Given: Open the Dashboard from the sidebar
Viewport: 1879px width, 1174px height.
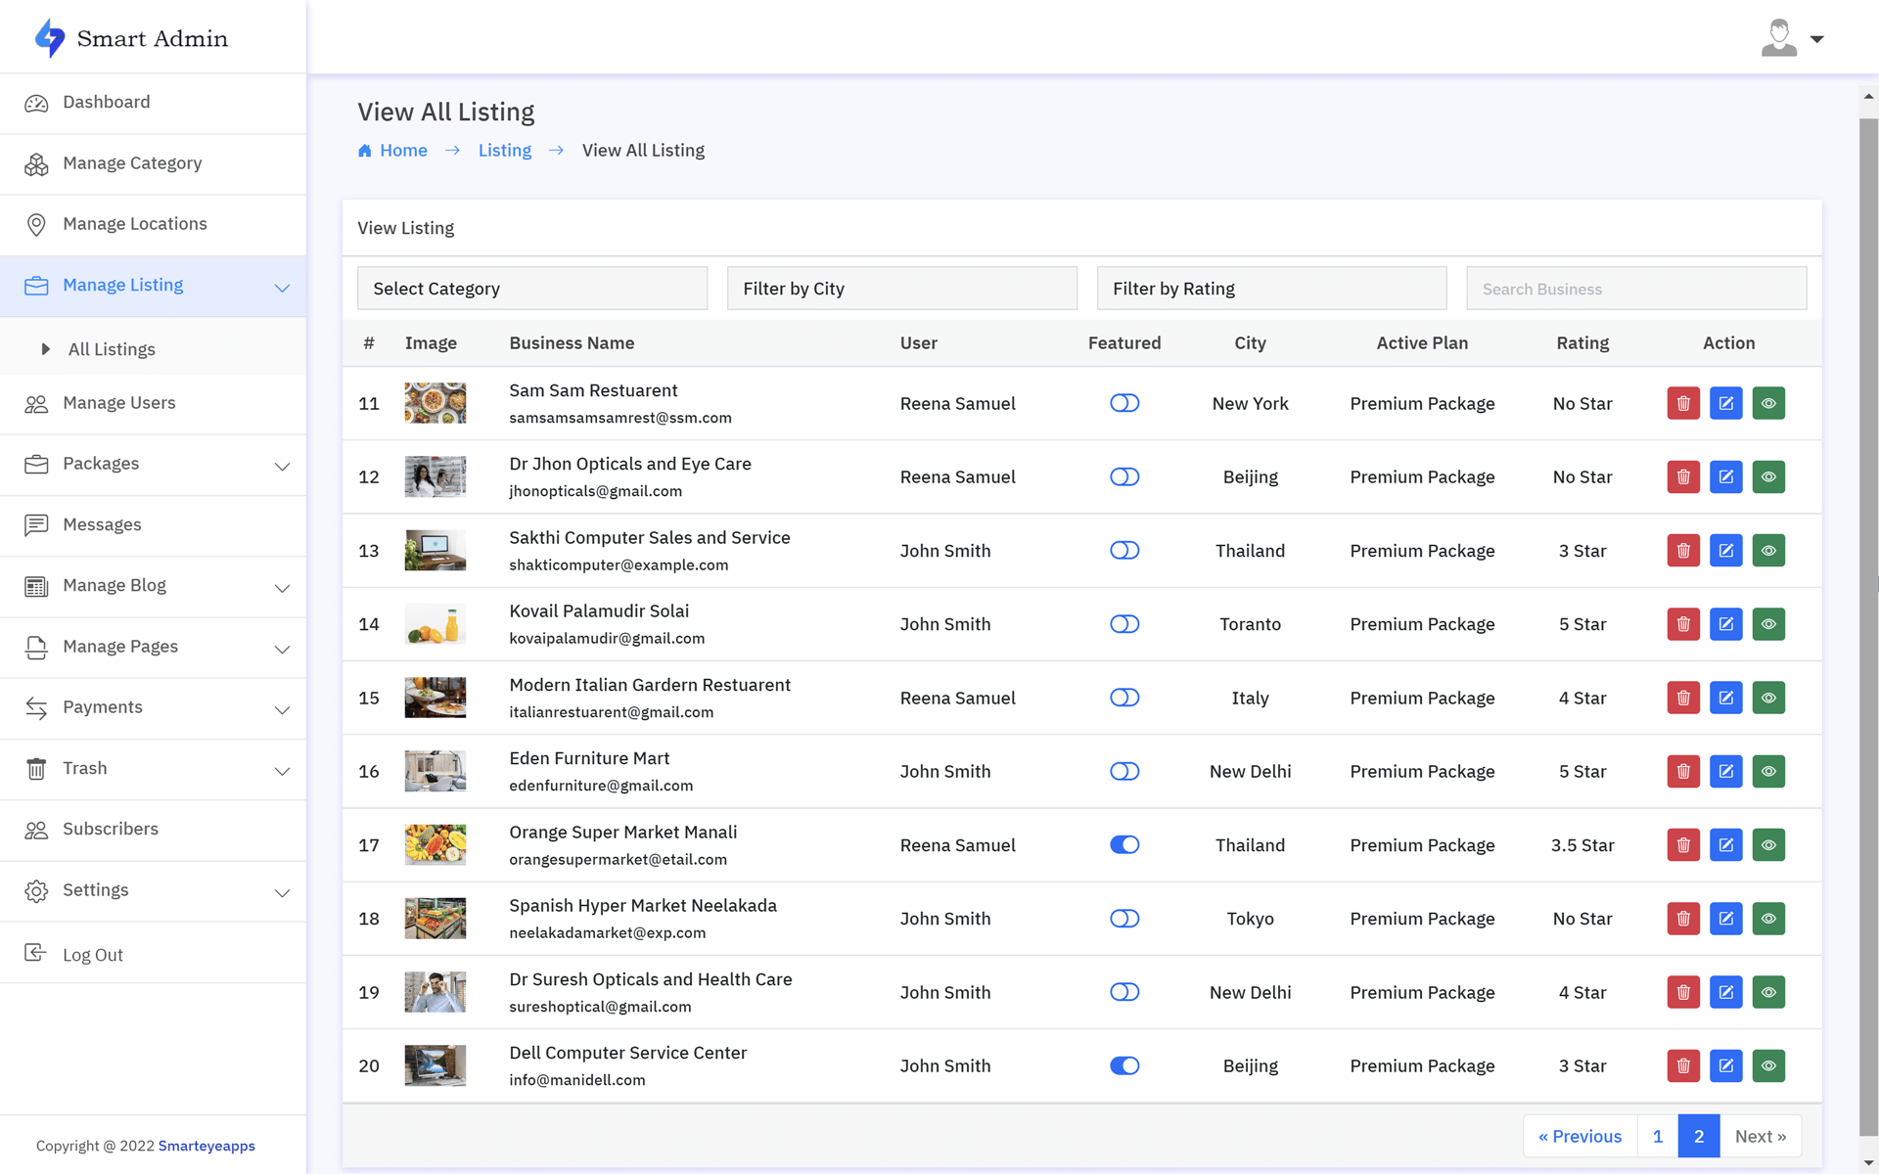Looking at the screenshot, I should pyautogui.click(x=106, y=102).
